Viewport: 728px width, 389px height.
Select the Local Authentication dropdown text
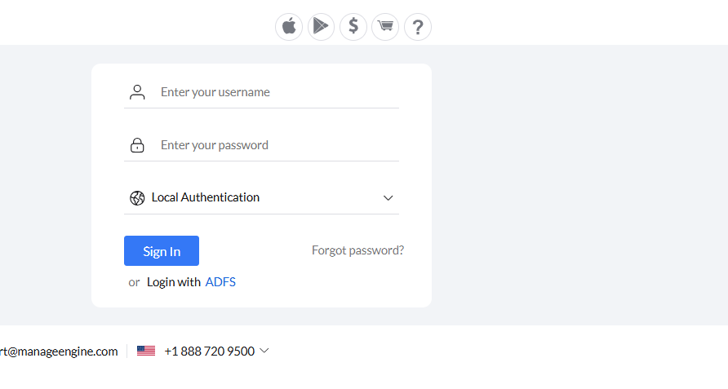coord(206,197)
